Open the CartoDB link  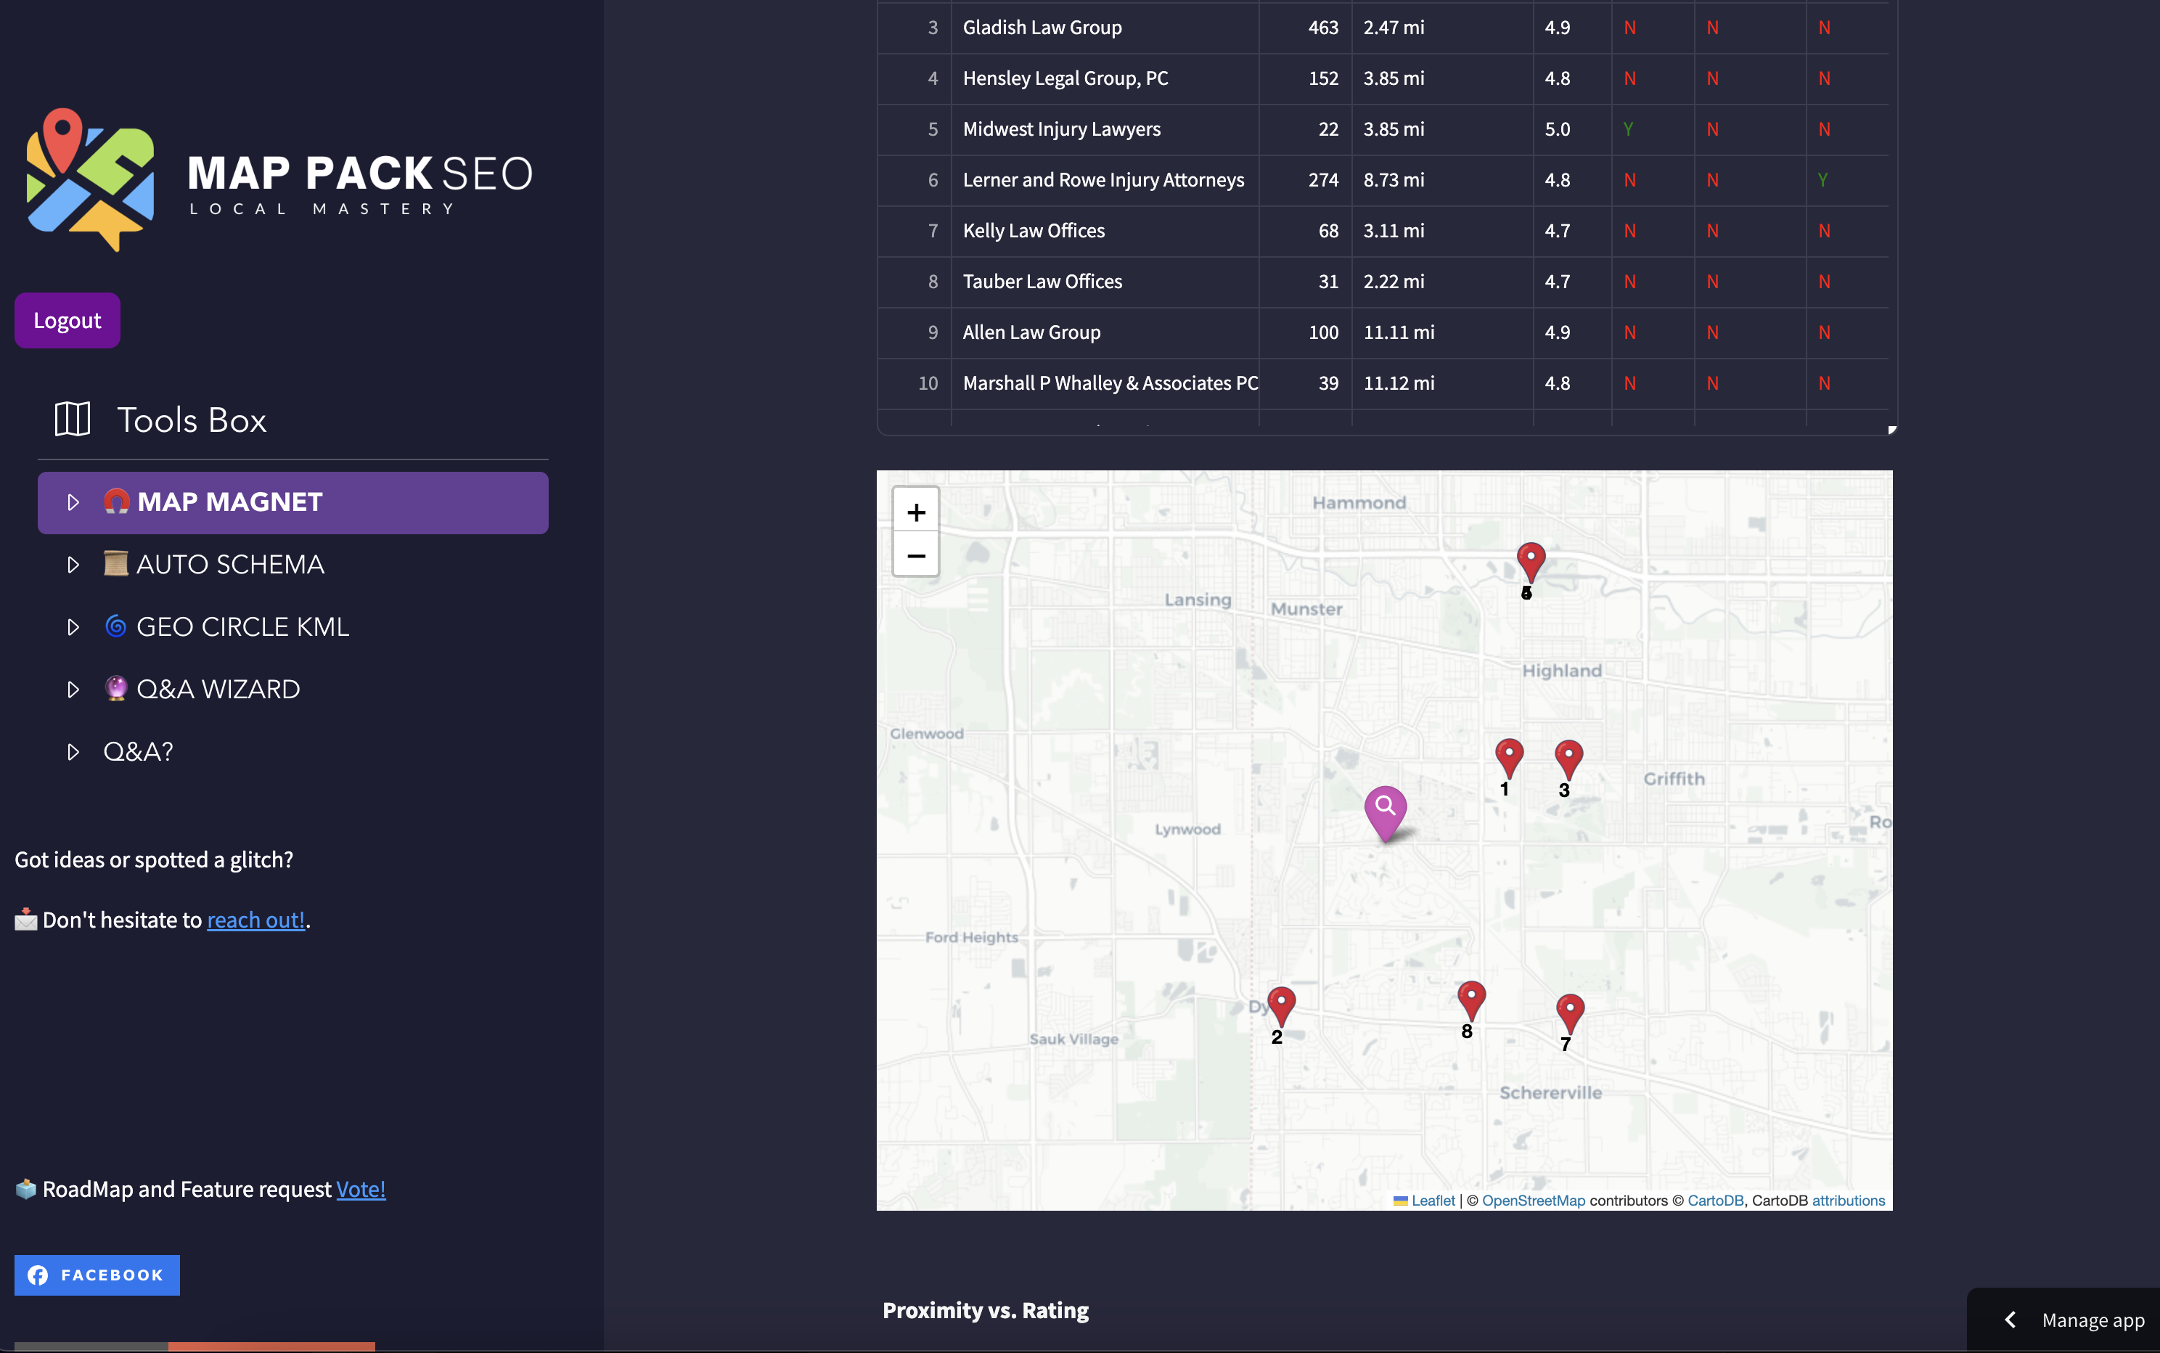[1715, 1200]
